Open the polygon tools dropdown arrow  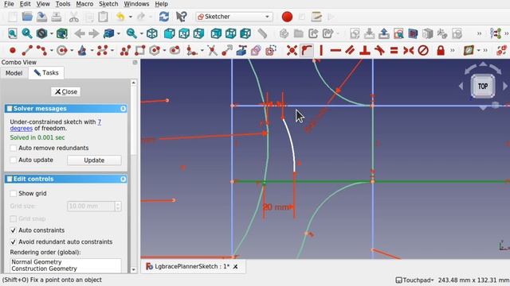(x=164, y=50)
